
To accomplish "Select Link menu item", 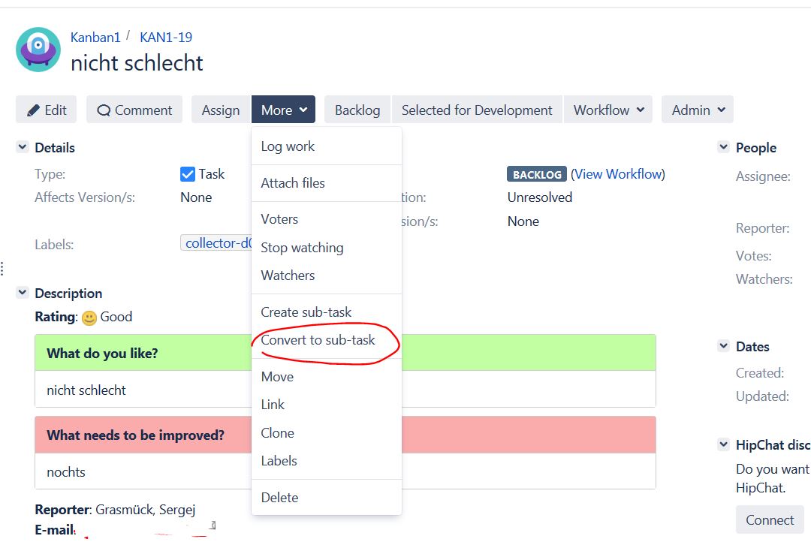I will pos(327,405).
